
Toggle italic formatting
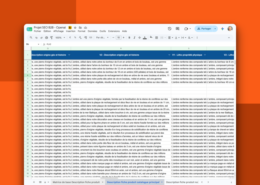(135, 37)
